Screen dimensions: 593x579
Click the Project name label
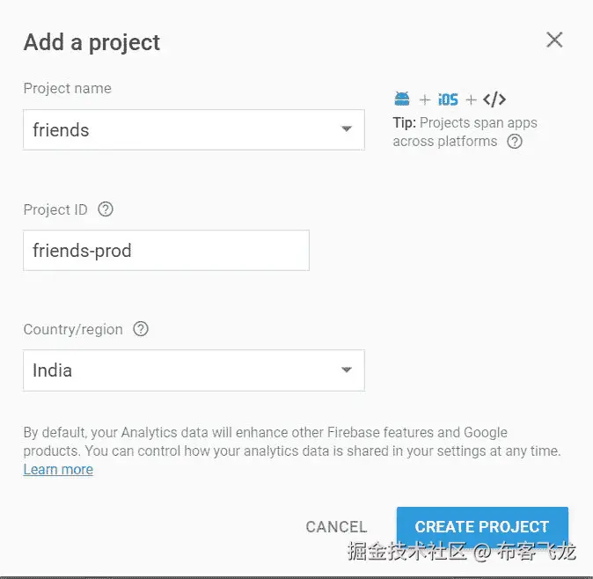68,88
